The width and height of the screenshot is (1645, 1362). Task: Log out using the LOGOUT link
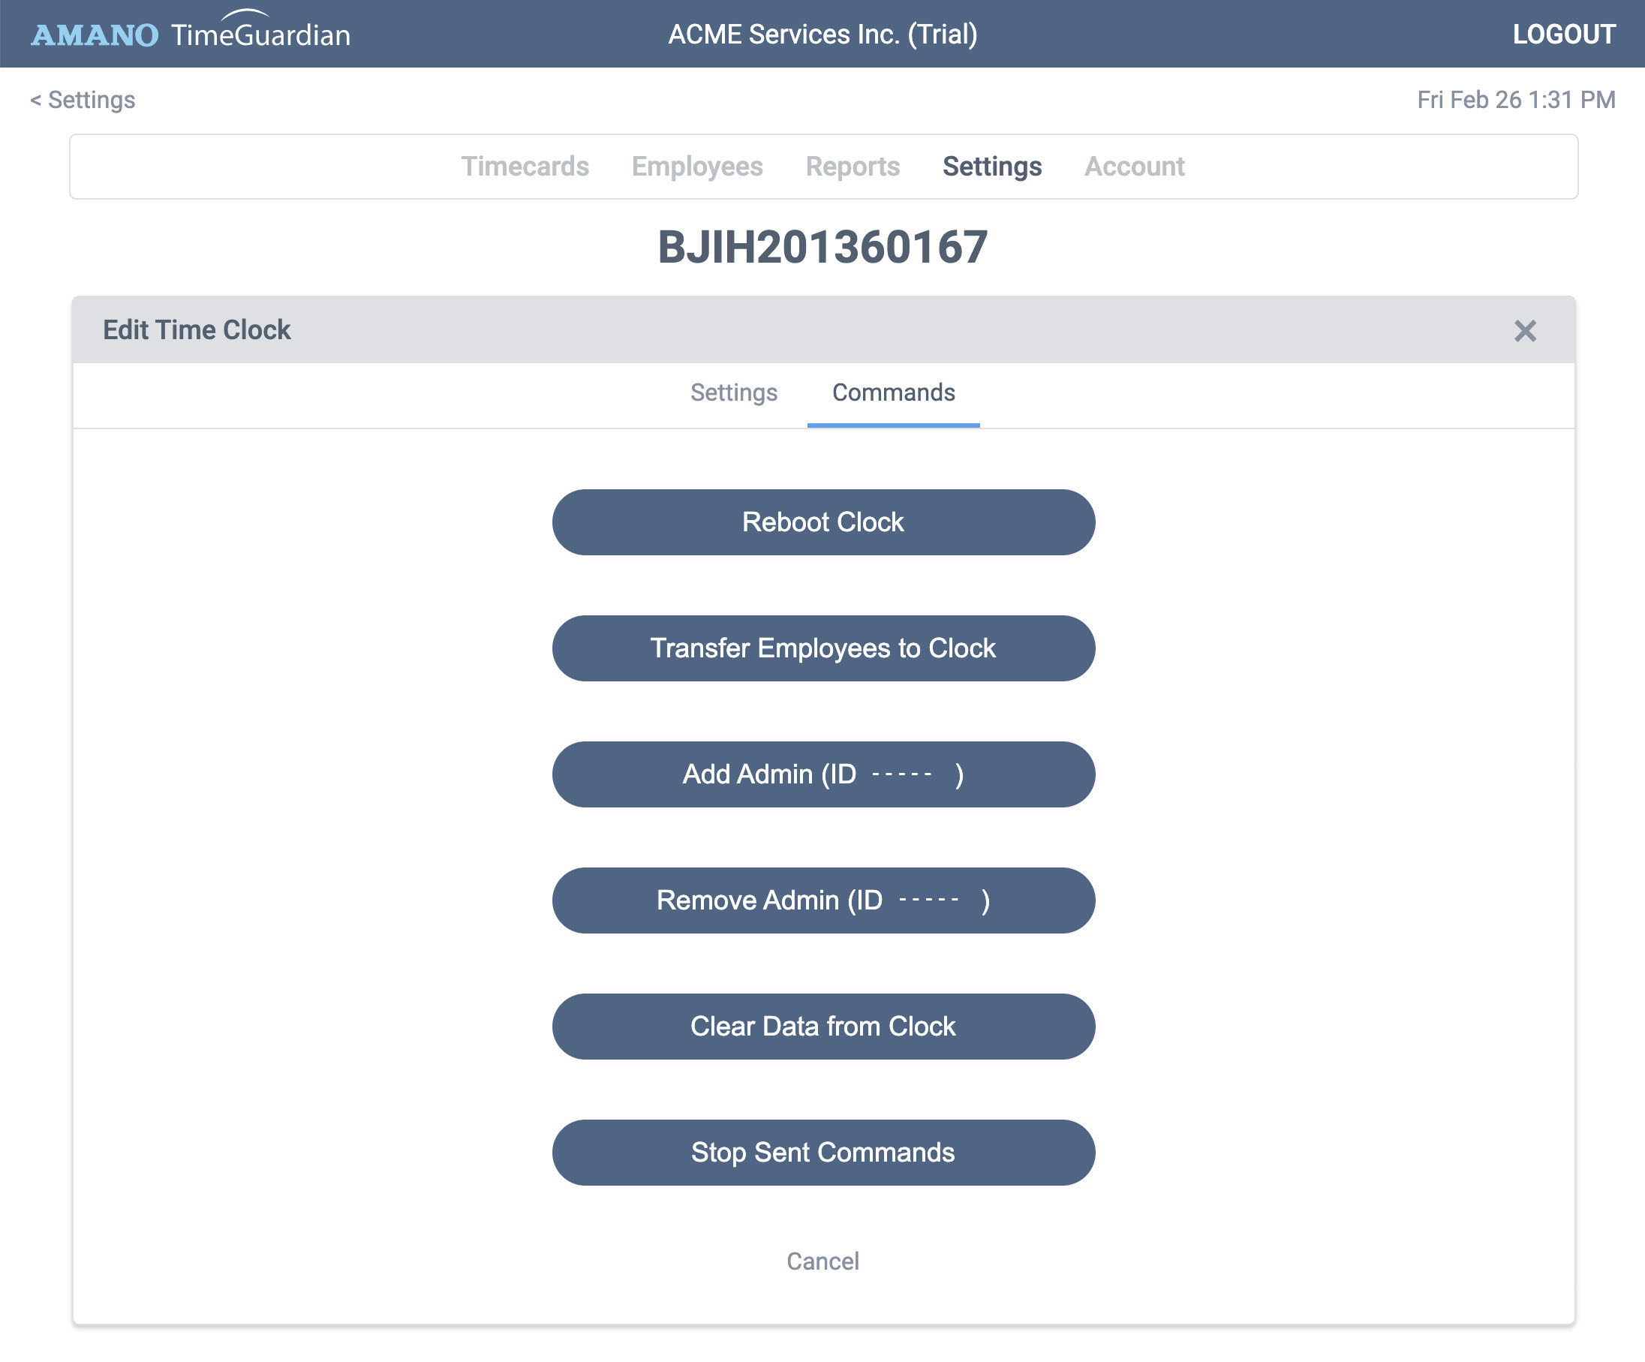(1562, 34)
